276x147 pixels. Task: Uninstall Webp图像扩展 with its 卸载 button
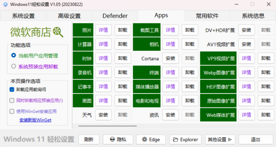(x=266, y=72)
